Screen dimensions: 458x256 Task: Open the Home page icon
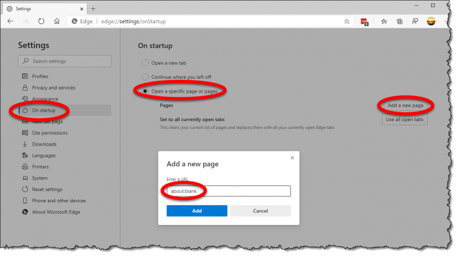pos(57,21)
